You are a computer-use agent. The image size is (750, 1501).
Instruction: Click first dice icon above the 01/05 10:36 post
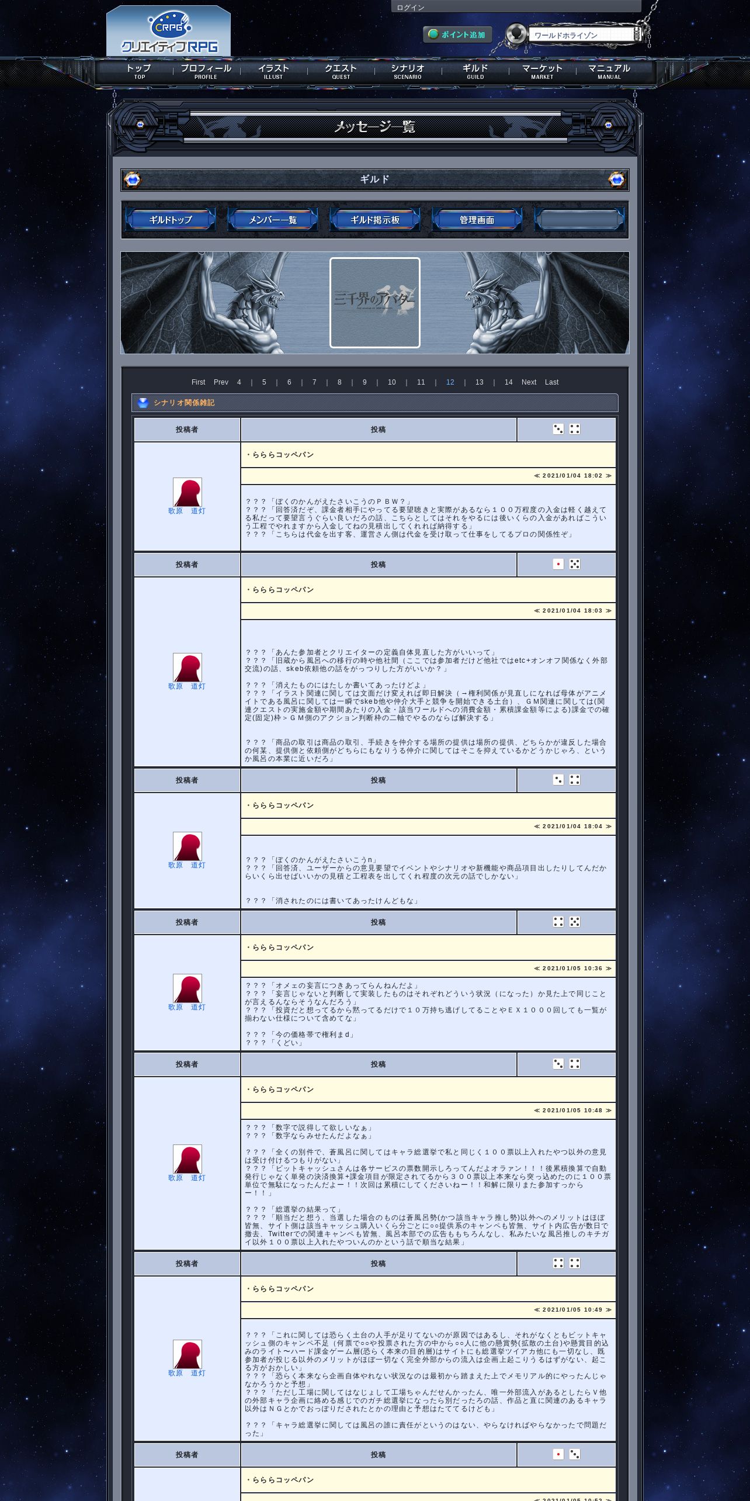coord(558,922)
